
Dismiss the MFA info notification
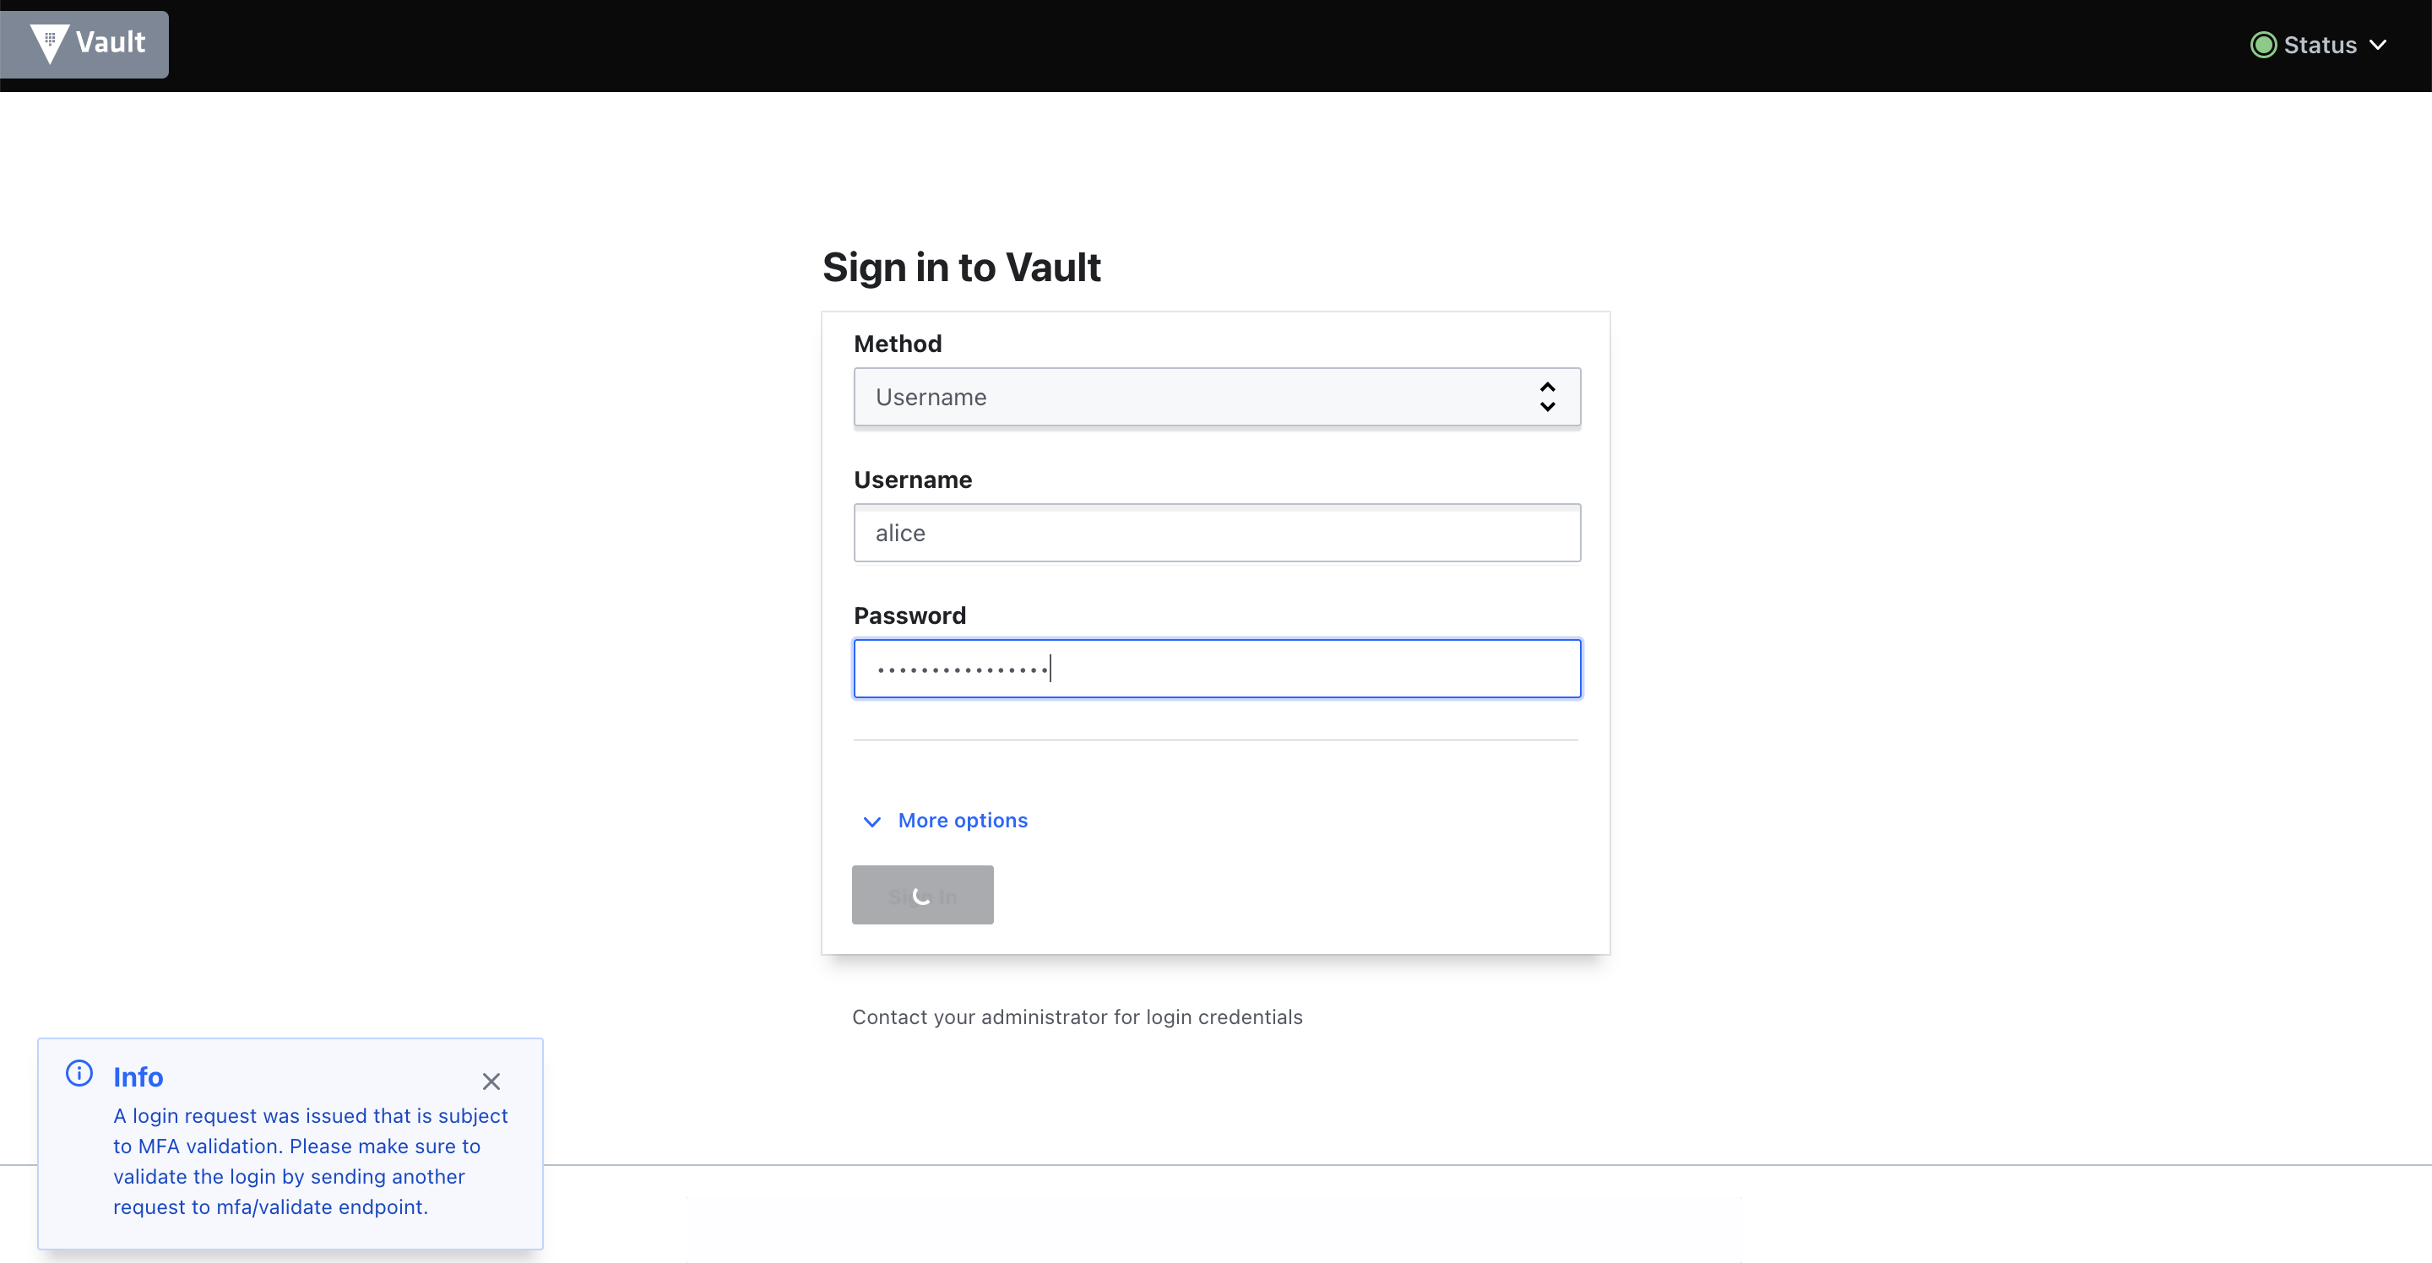click(491, 1081)
